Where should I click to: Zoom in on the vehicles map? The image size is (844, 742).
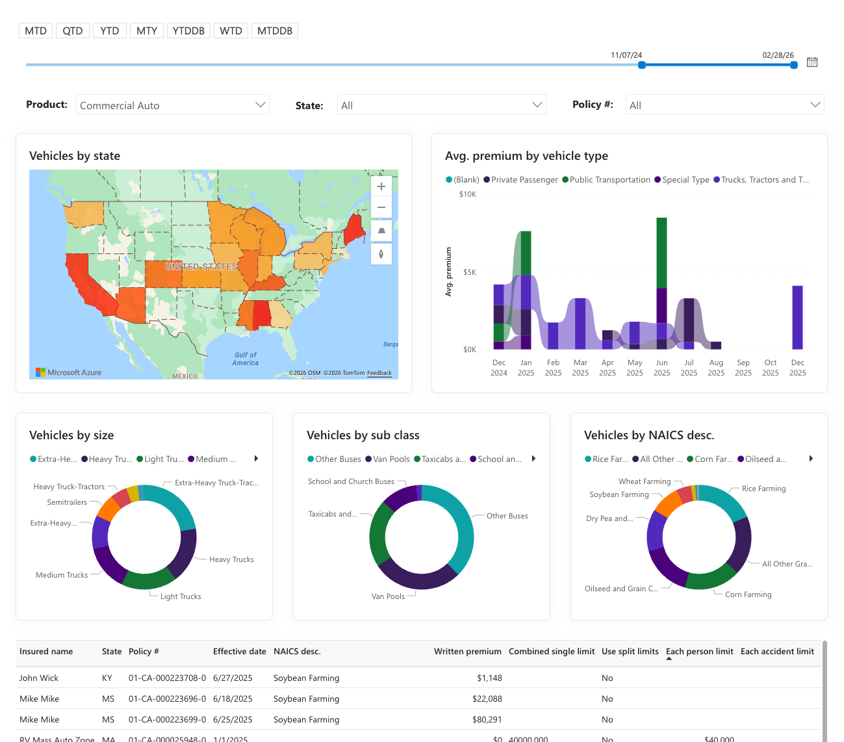[381, 186]
